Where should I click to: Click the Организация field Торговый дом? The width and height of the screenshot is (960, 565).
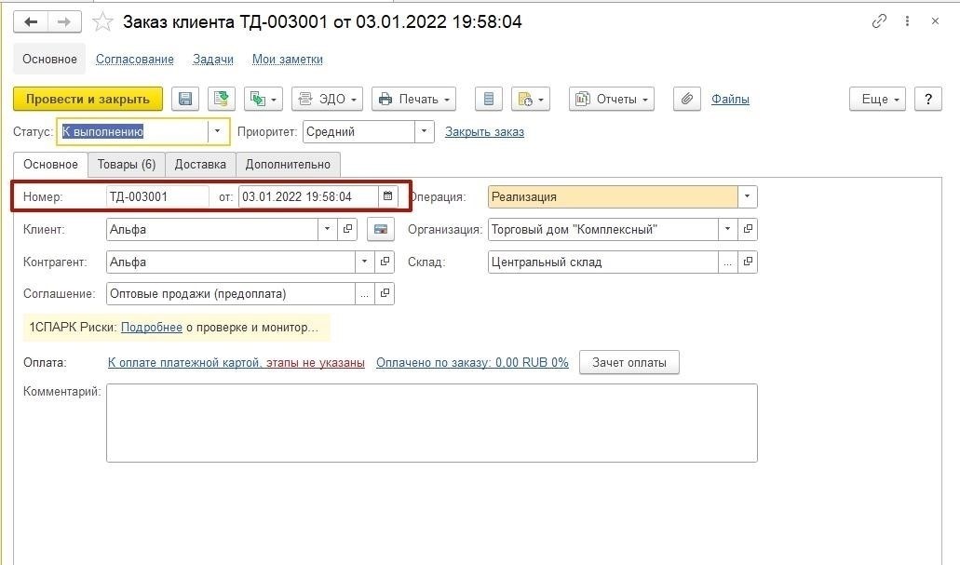pos(603,230)
